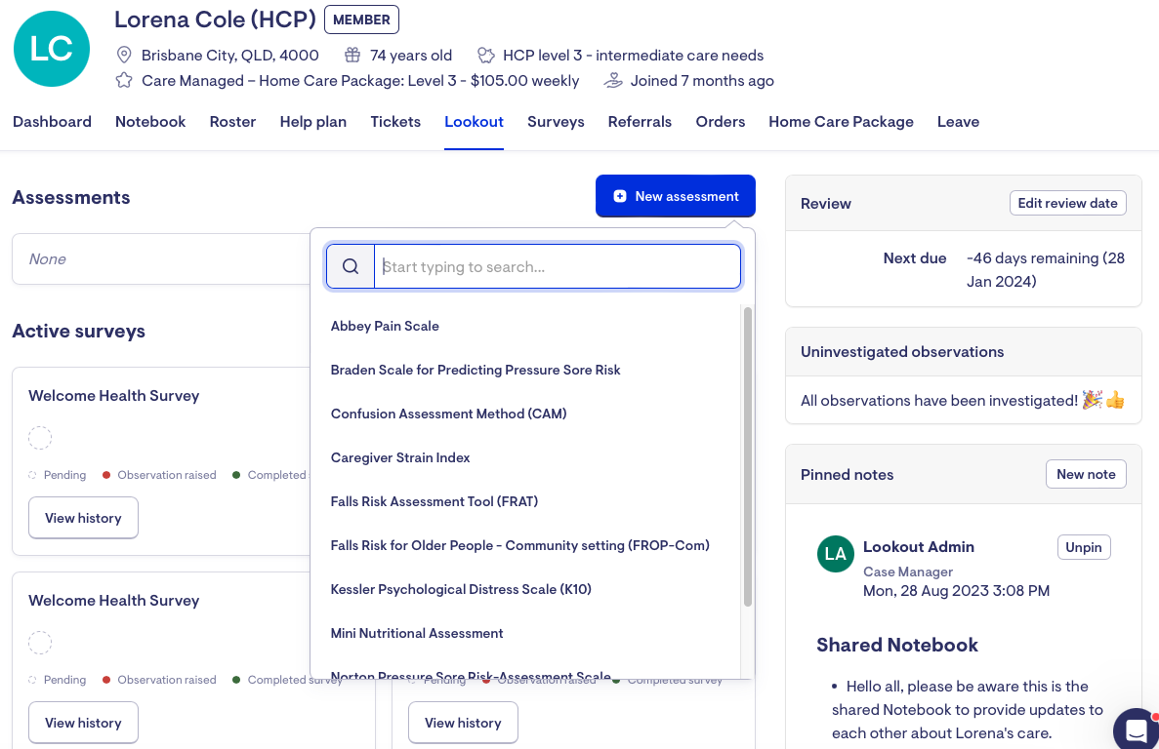Screen dimensions: 1159x749
Task: Click the birthday gift icon
Action: point(352,55)
